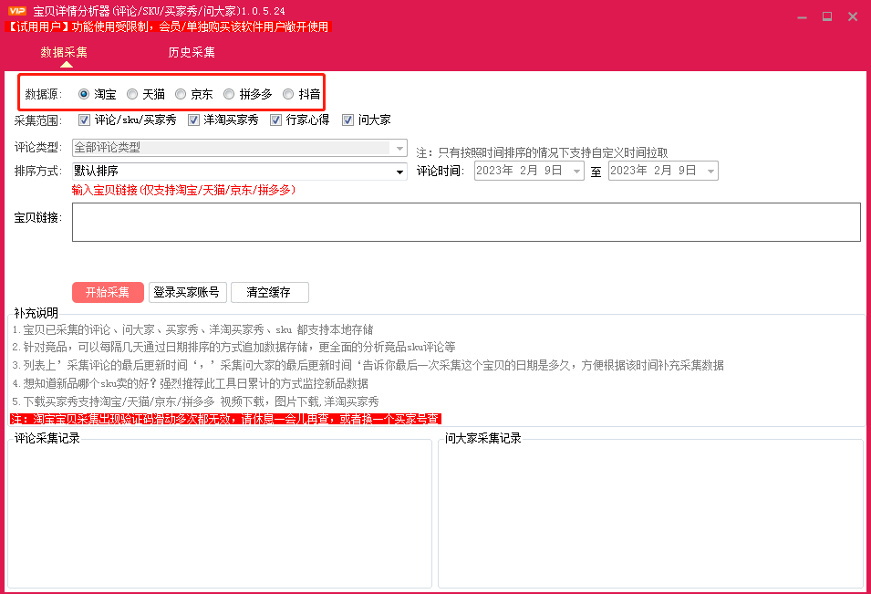Select 天猫 as the data source
This screenshot has height=594, width=871.
click(x=132, y=94)
